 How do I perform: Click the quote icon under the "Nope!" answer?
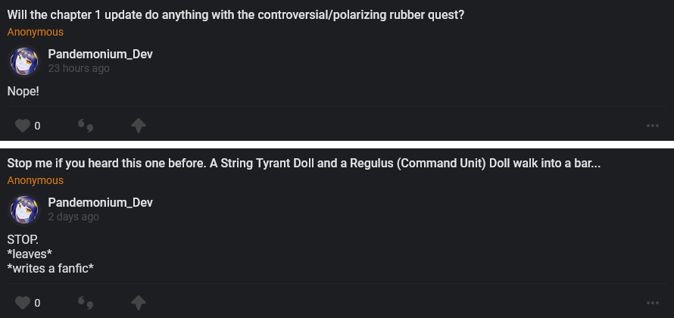(86, 126)
